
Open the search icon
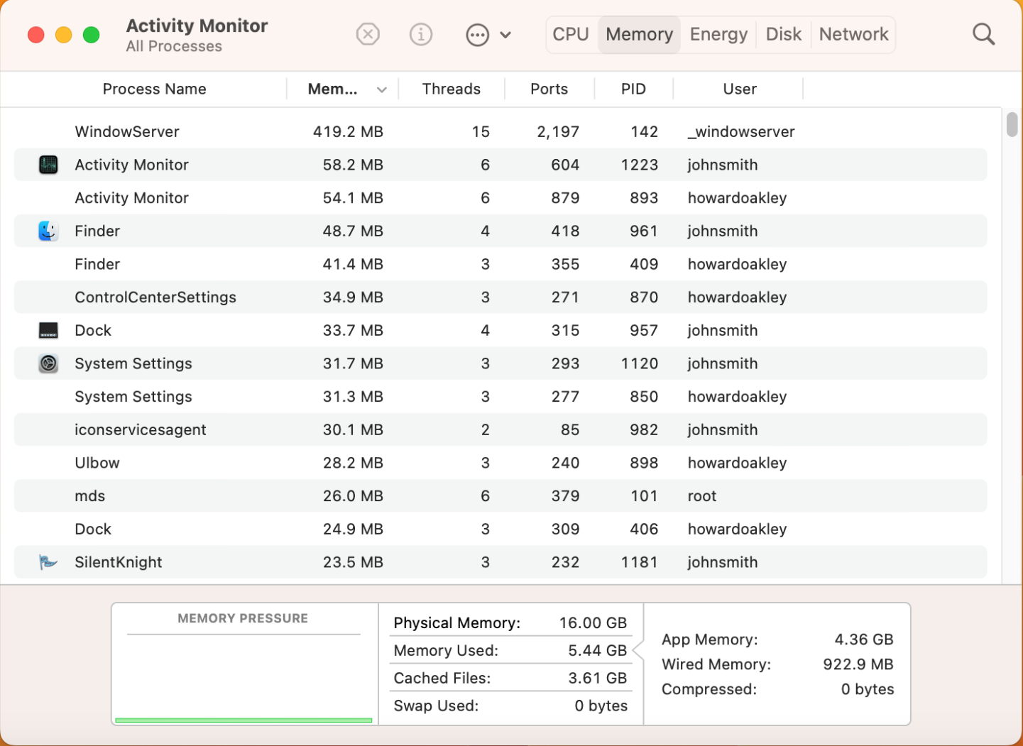point(983,33)
